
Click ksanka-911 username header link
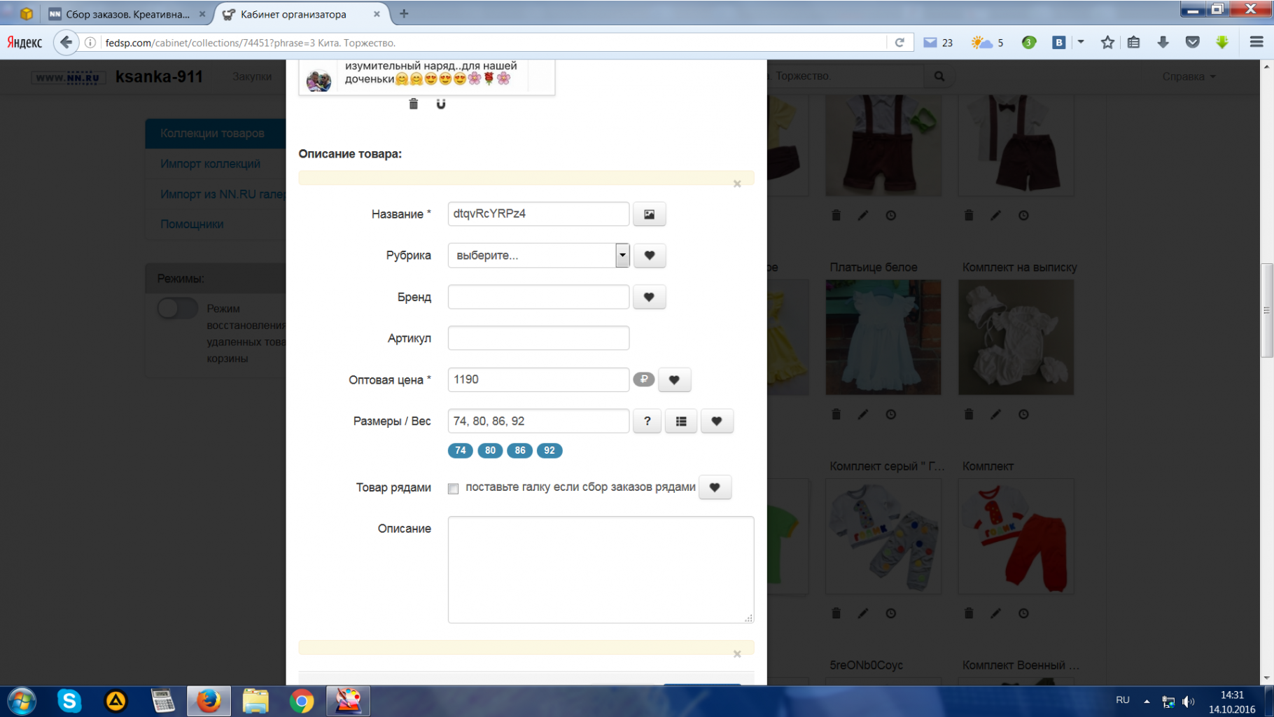159,76
